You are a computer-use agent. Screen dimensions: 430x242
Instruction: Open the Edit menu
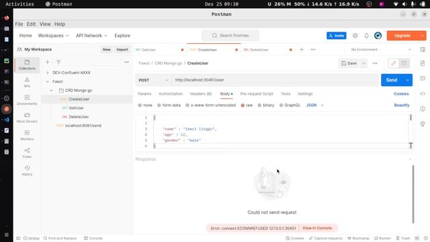click(31, 24)
